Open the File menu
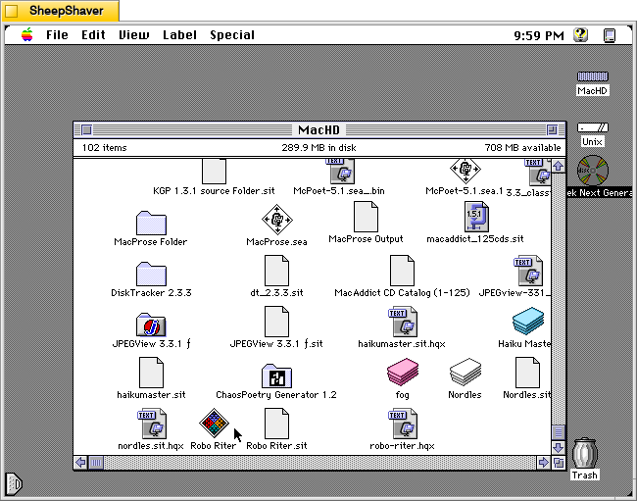The width and height of the screenshot is (637, 501). click(x=57, y=35)
